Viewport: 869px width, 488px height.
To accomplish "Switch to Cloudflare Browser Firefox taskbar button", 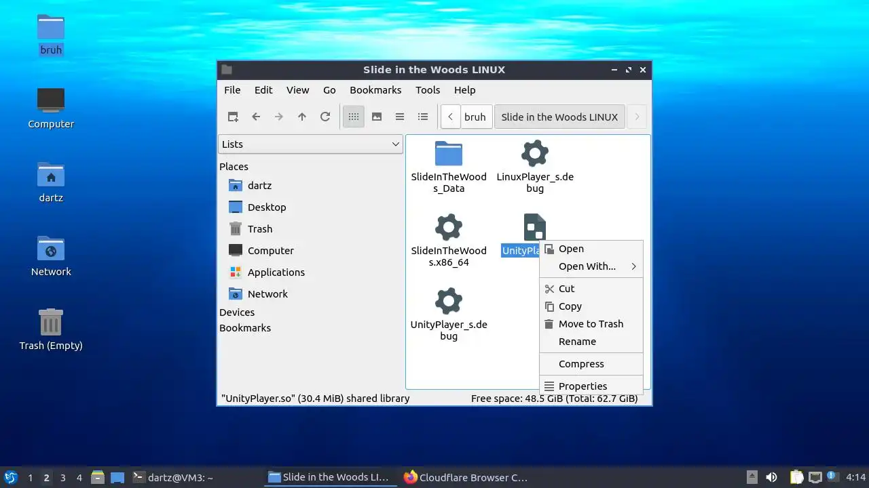I will click(465, 477).
